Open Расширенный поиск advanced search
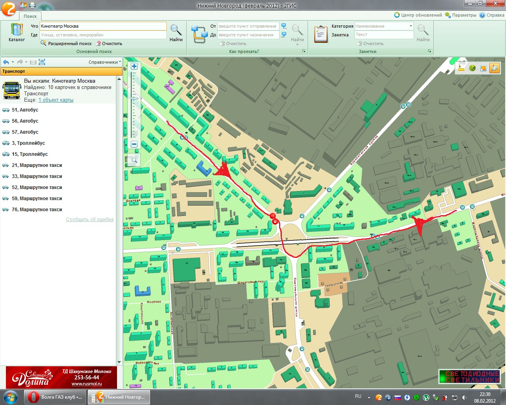This screenshot has width=506, height=405. (x=66, y=44)
